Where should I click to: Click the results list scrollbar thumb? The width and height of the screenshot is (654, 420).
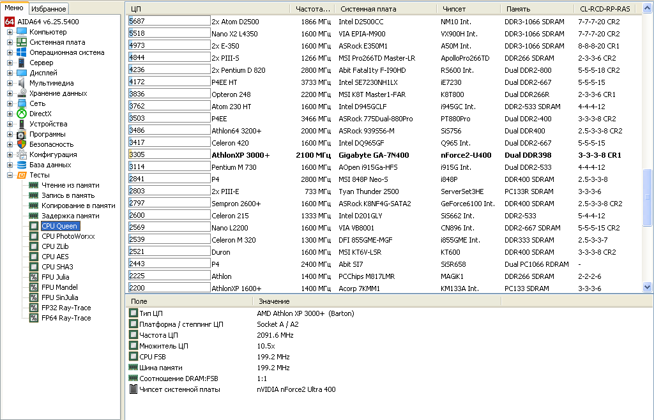[x=648, y=197]
